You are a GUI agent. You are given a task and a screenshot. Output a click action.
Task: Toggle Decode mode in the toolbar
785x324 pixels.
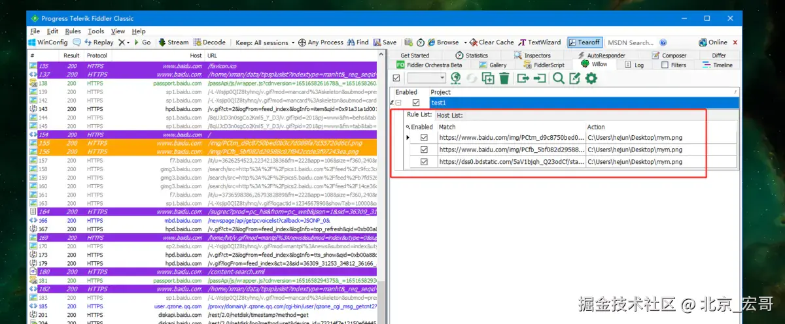click(x=209, y=42)
